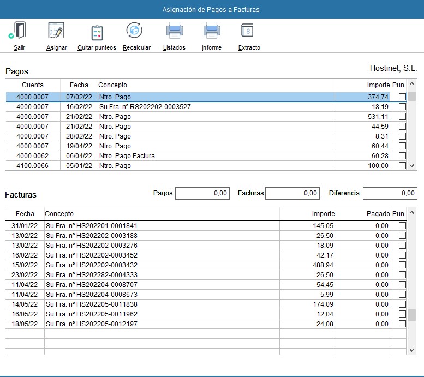Click the Salir exit door icon

click(19, 32)
